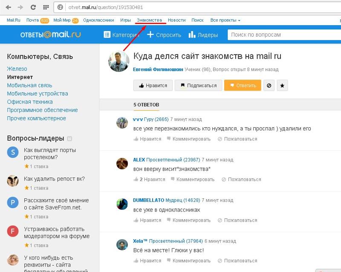
Task: Click Пожаловаться under Xela's answer
Action: coord(237,261)
